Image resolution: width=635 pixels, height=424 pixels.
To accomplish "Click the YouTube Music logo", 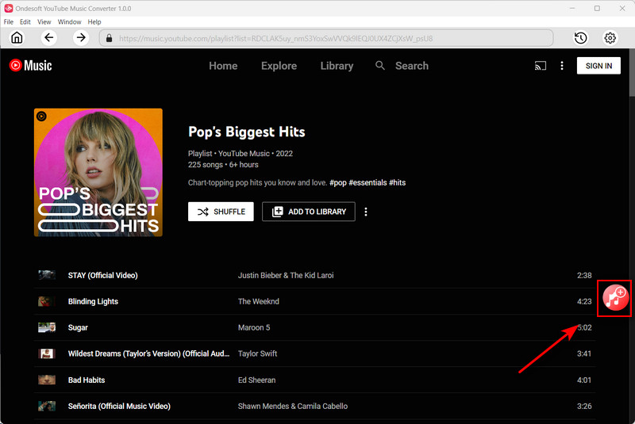I will [x=31, y=66].
